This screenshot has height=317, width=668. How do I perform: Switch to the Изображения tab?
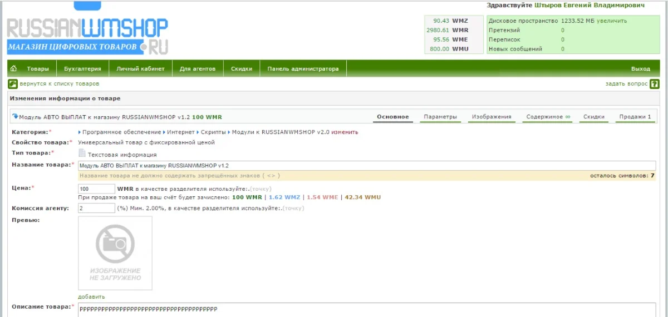pos(491,117)
